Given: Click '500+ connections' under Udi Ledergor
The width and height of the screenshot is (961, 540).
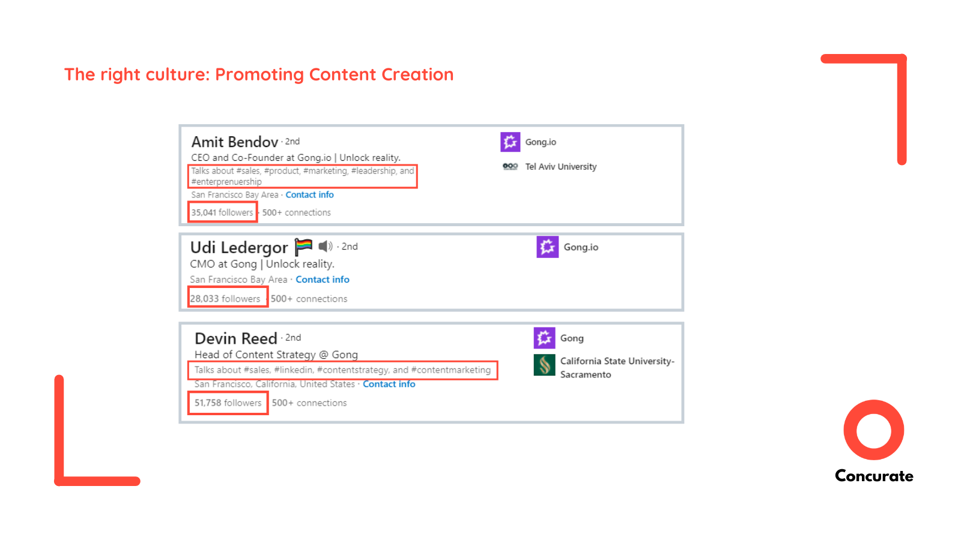Looking at the screenshot, I should point(309,299).
